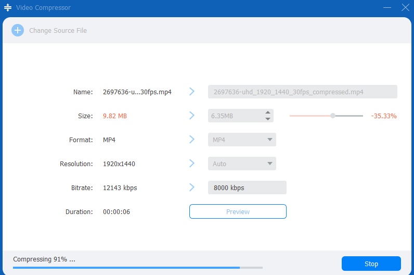
Task: Click the arrow icon in the Resolution row
Action: 191,164
